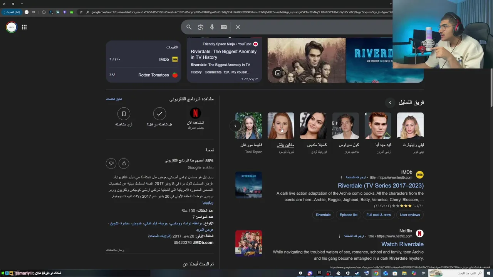The image size is (493, 277).
Task: Open the Netflix result thumbnail image
Action: 248,243
